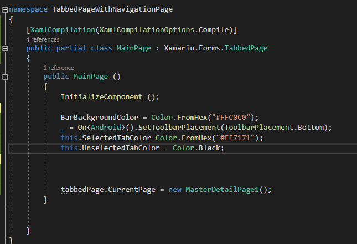Click the 'new' keyword
Screen dimensions: 357x244
[175, 190]
